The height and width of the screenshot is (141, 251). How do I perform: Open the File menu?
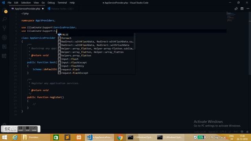pyautogui.click(x=9, y=3)
